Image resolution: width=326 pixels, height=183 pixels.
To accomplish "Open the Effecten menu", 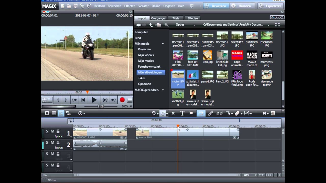I will pos(130,6).
